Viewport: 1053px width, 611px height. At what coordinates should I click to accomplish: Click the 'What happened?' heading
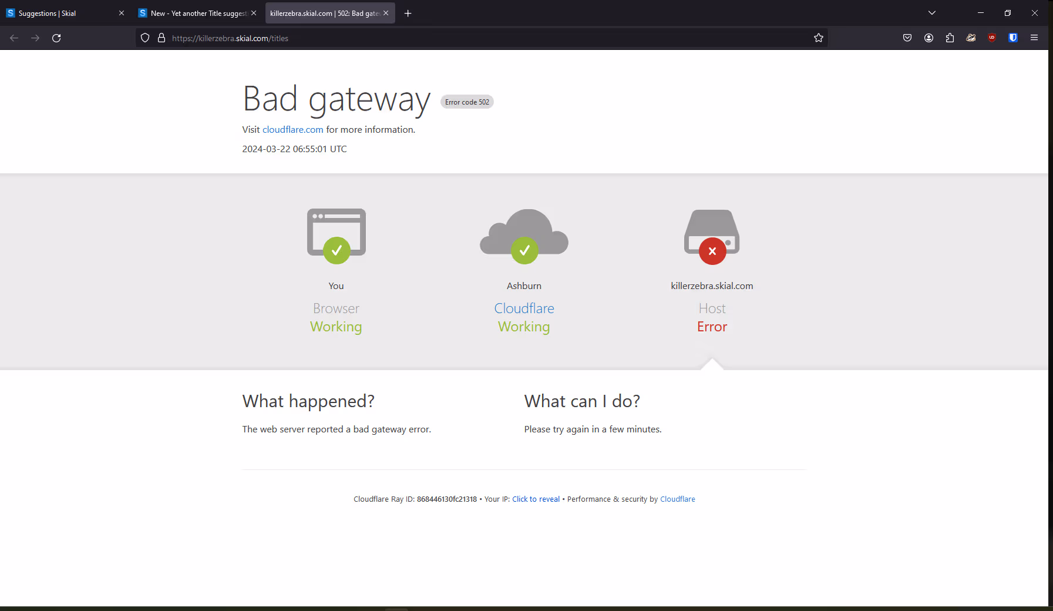[x=308, y=401]
